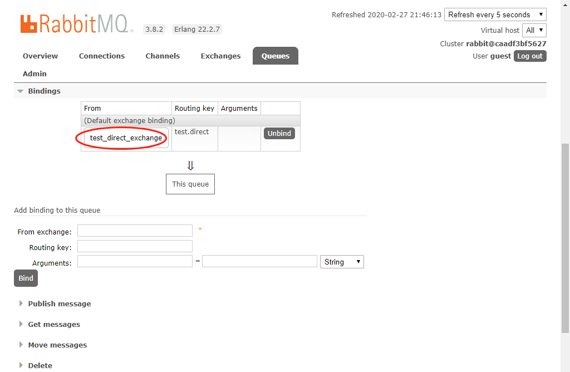Click the Default exchange binding row
Screen dimensions: 570x372
pyautogui.click(x=190, y=120)
